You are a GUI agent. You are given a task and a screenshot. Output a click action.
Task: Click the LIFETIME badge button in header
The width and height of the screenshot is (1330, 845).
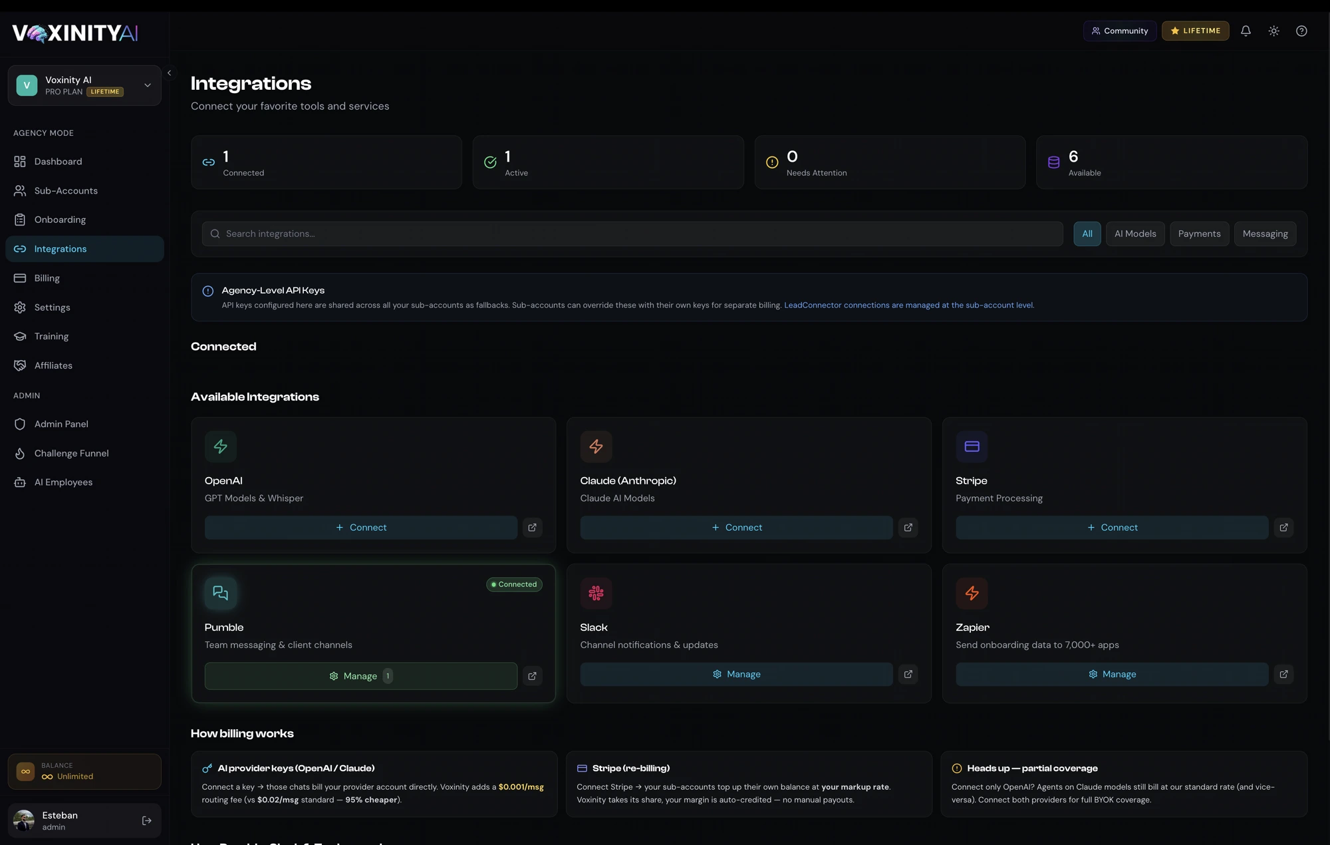click(x=1196, y=31)
